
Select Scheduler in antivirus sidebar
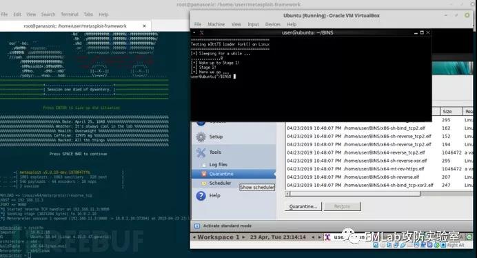221,183
